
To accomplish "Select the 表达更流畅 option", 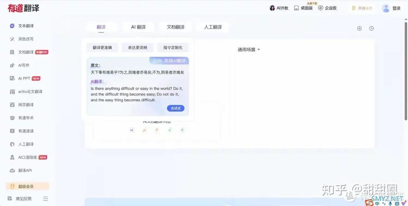I will pos(138,48).
